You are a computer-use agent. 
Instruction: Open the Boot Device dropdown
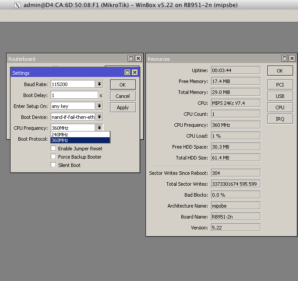99,117
